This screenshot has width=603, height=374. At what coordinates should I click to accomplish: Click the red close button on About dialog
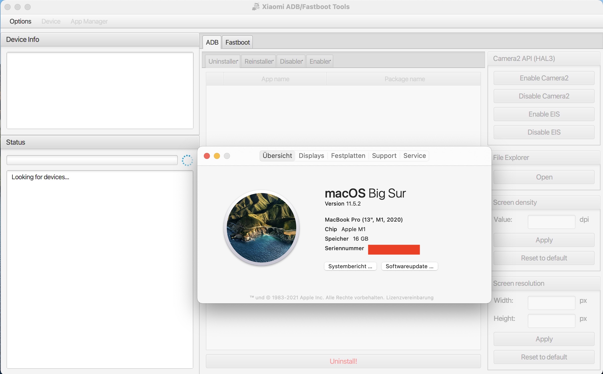207,156
